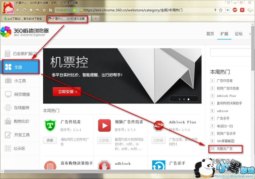Open the 购物比价 category
Screen dimensions: 255x179
pos(20,121)
